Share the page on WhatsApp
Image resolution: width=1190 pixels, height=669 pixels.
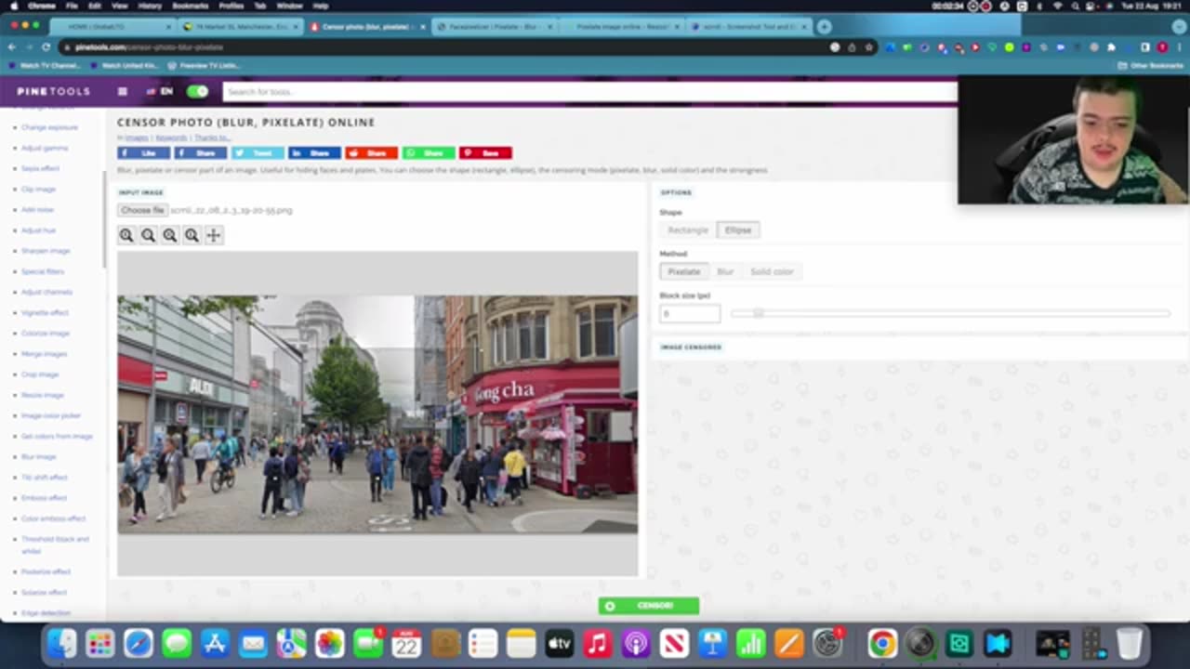pos(428,152)
